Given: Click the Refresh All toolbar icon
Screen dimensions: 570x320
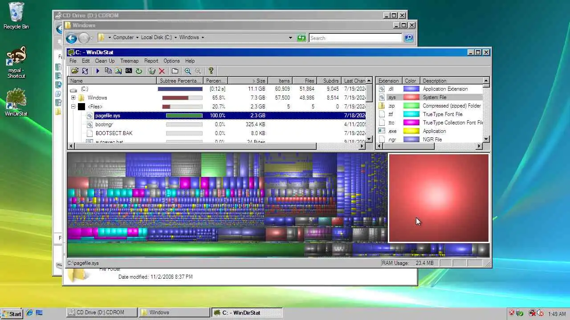Looking at the screenshot, I should click(x=85, y=71).
